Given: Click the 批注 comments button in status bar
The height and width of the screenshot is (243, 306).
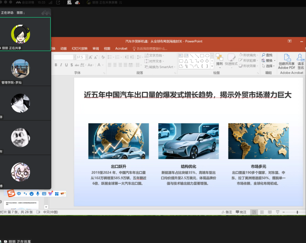Looking at the screenshot, I should pos(241,212).
